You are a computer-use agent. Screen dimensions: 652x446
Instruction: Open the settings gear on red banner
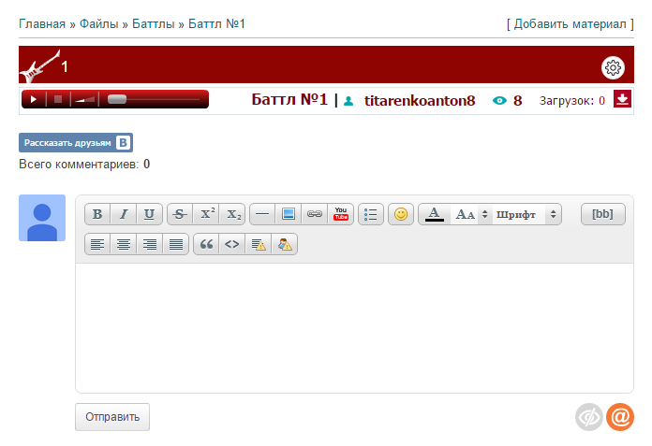coord(613,67)
